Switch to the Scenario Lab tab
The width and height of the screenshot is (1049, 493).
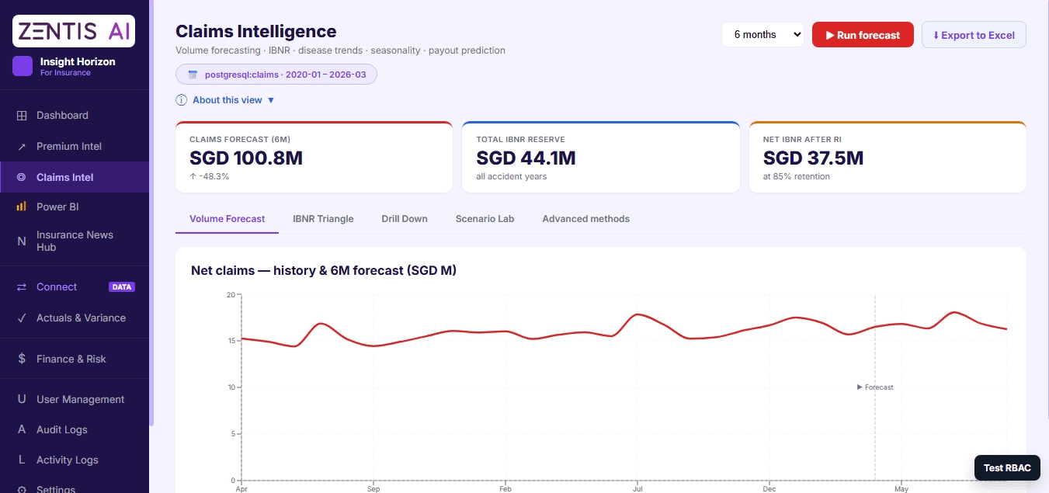[485, 219]
